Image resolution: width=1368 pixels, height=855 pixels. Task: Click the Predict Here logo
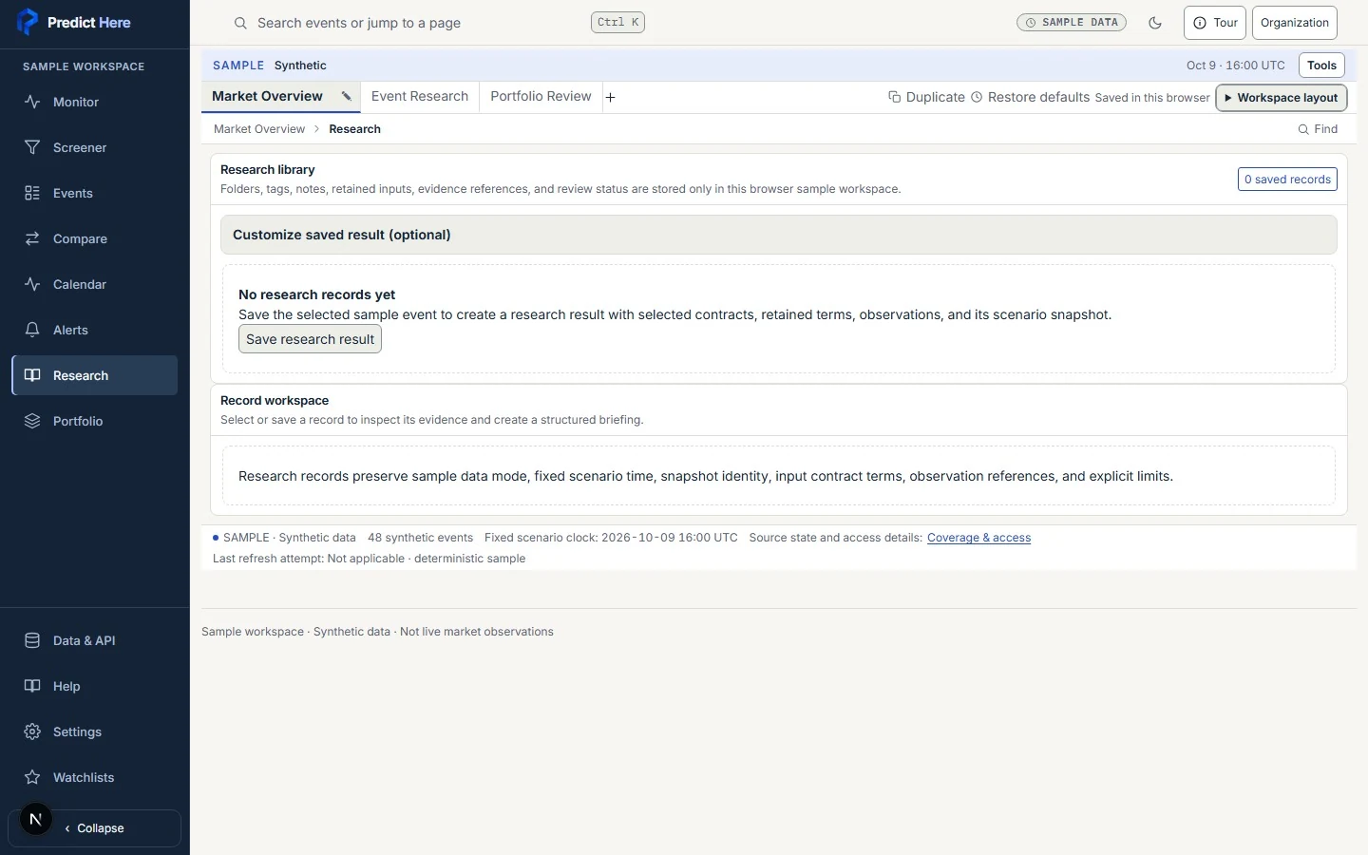[x=74, y=22]
